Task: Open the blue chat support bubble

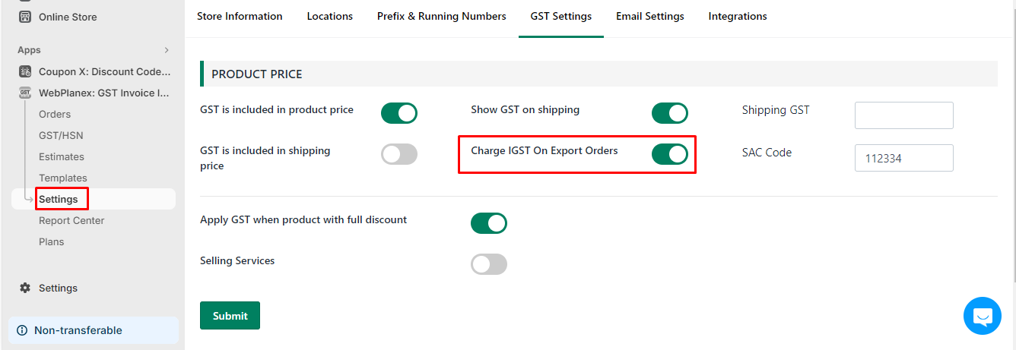Action: click(x=983, y=316)
